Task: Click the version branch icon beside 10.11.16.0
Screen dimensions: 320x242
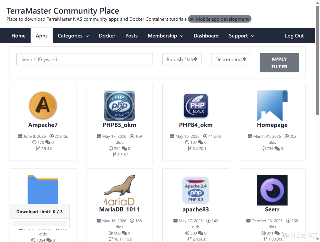Action: point(111,239)
